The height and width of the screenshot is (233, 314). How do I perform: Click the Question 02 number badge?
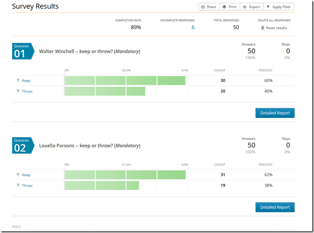tap(22, 145)
